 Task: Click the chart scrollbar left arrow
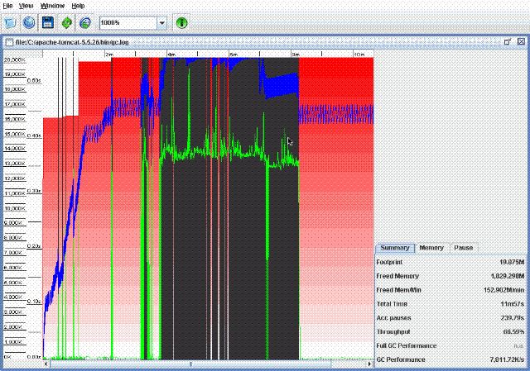tap(46, 364)
